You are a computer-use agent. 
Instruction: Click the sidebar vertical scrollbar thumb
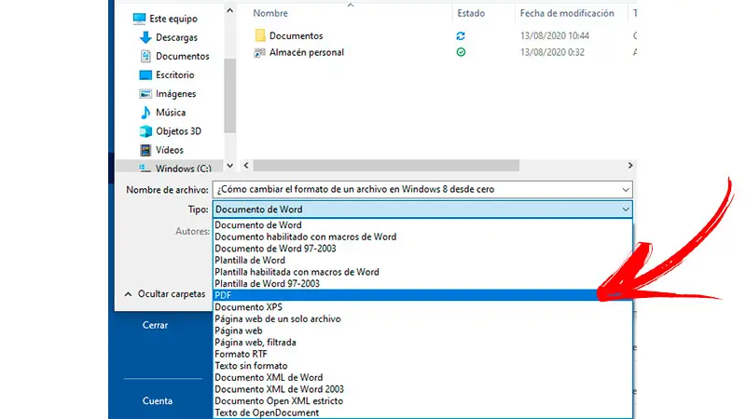pyautogui.click(x=229, y=96)
